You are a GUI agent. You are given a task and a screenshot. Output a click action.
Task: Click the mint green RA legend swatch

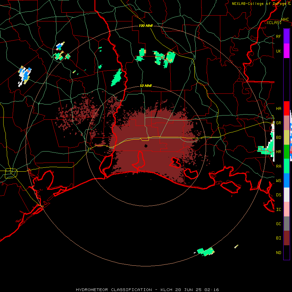pyautogui.click(x=286, y=166)
